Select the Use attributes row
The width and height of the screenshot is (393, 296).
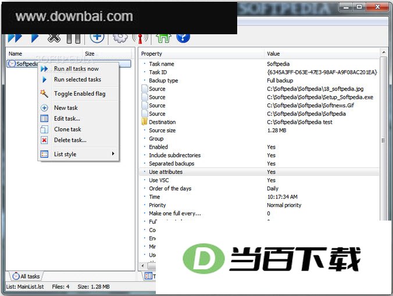(x=259, y=172)
